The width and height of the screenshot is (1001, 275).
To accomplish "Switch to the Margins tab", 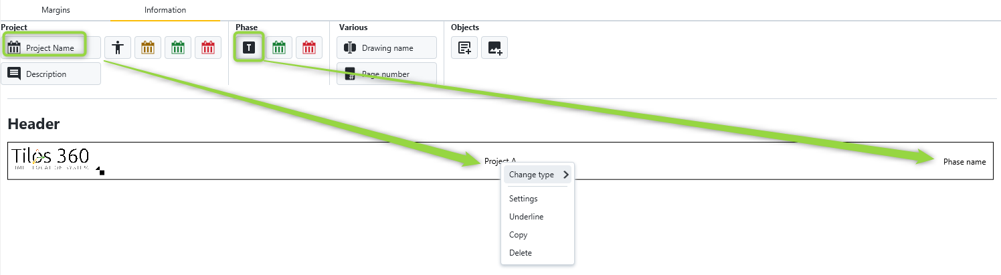I will point(56,10).
